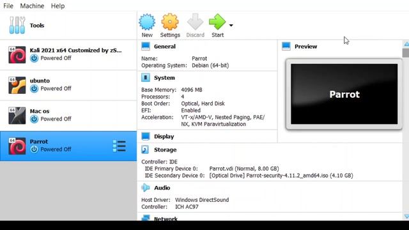Click the Controller: IDE text
Image resolution: width=409 pixels, height=230 pixels.
click(x=159, y=162)
